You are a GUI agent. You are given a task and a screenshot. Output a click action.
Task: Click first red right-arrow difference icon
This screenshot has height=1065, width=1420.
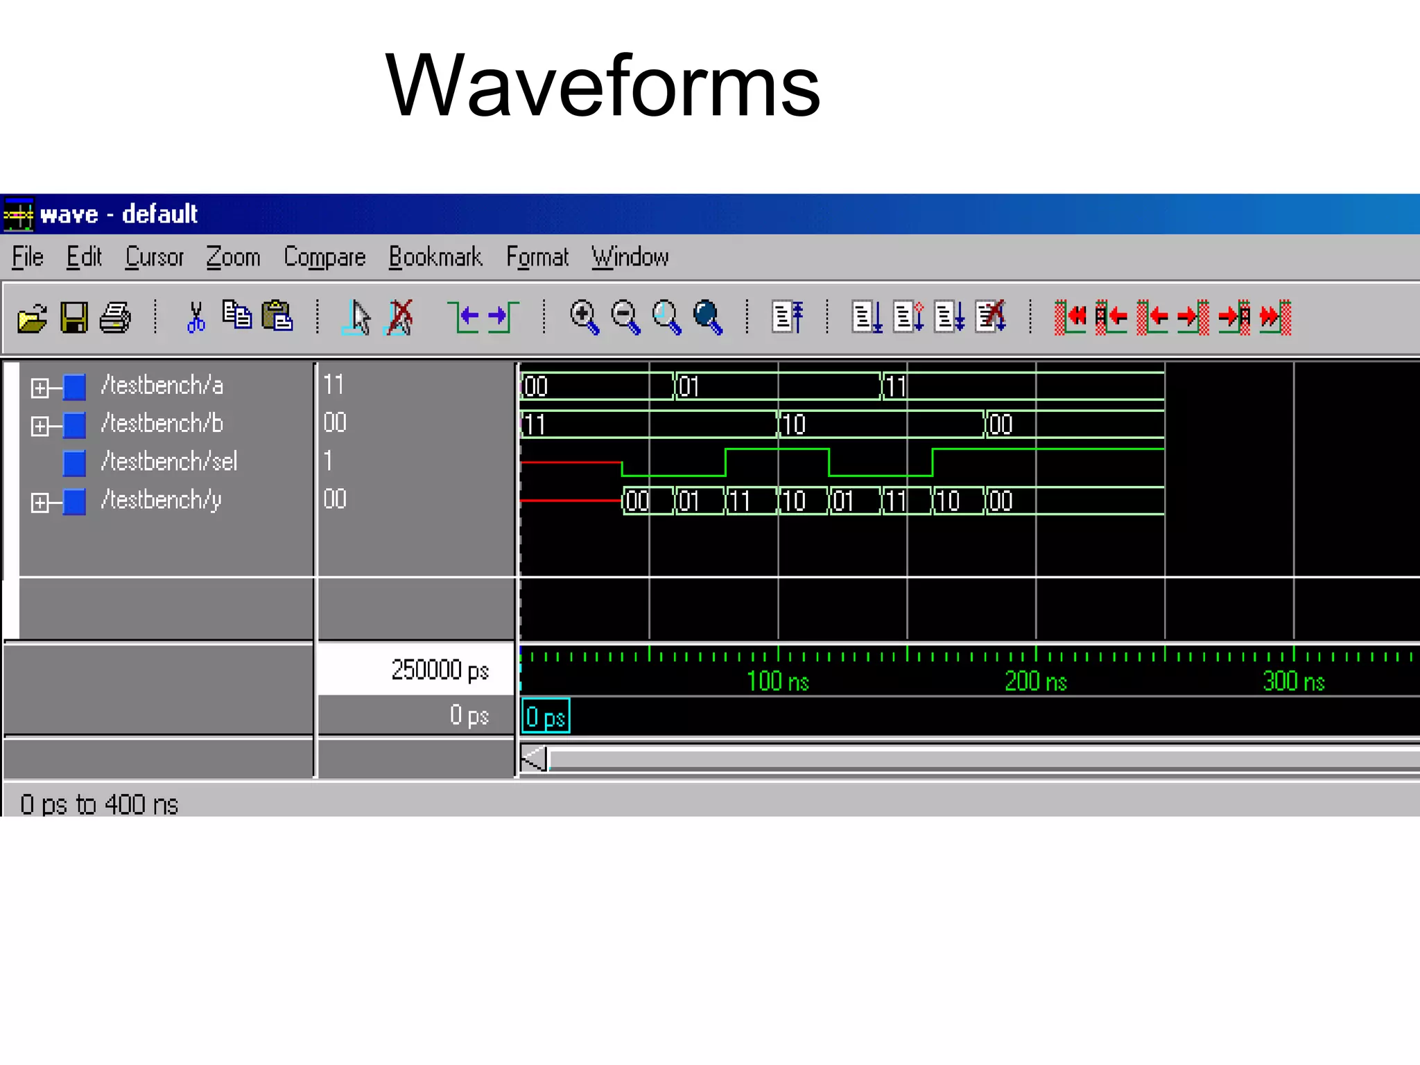pyautogui.click(x=1193, y=318)
